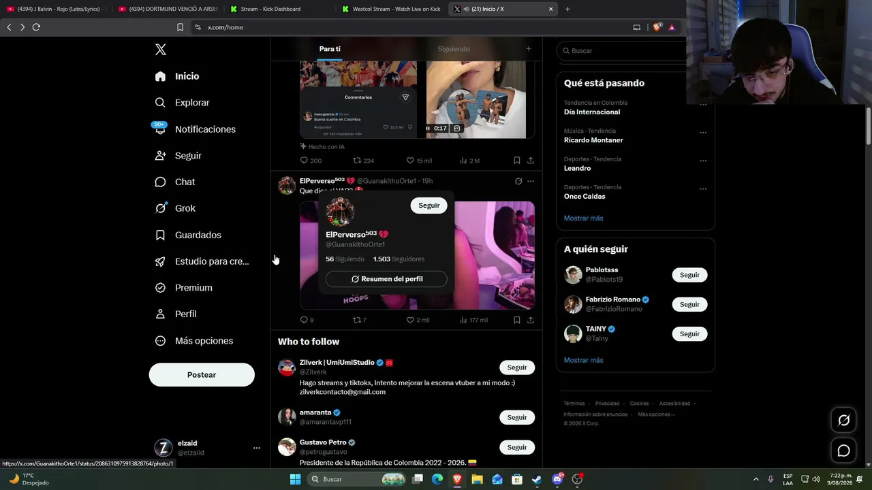Like the post with 2 mil likes
The image size is (872, 490).
tap(418, 320)
